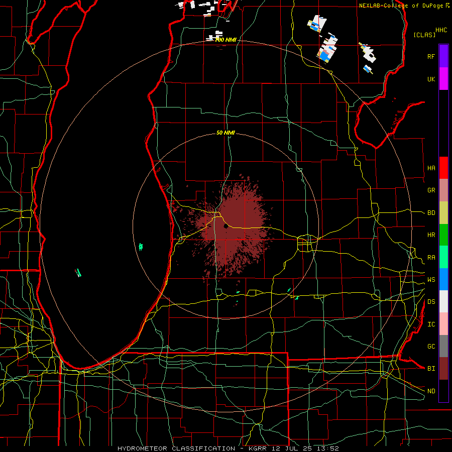Click the RF legend label
This screenshot has width=452, height=452.
point(431,56)
